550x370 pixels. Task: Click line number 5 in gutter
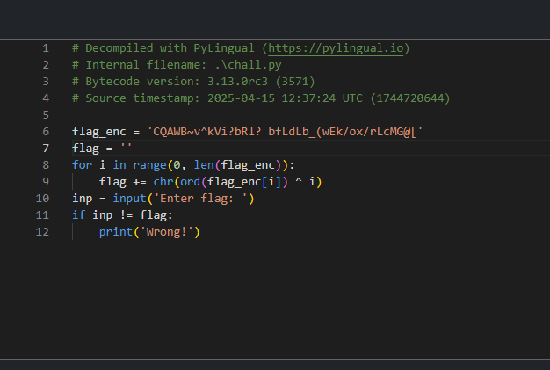click(x=46, y=115)
